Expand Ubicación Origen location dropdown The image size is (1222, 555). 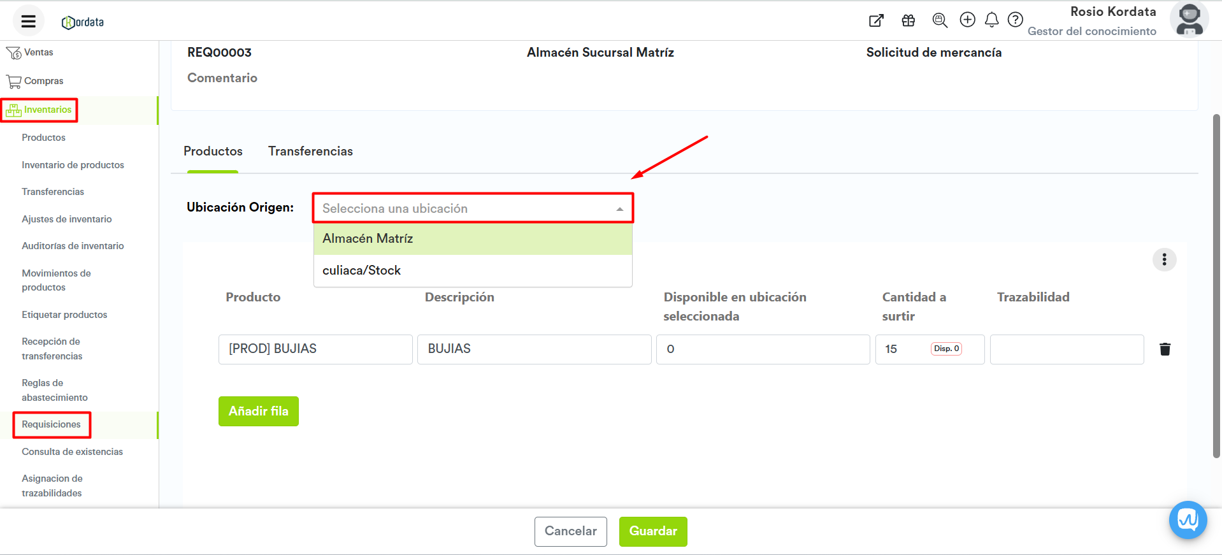(x=472, y=208)
